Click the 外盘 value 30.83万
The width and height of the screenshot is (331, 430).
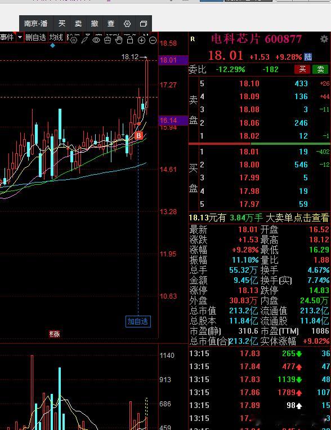[243, 300]
